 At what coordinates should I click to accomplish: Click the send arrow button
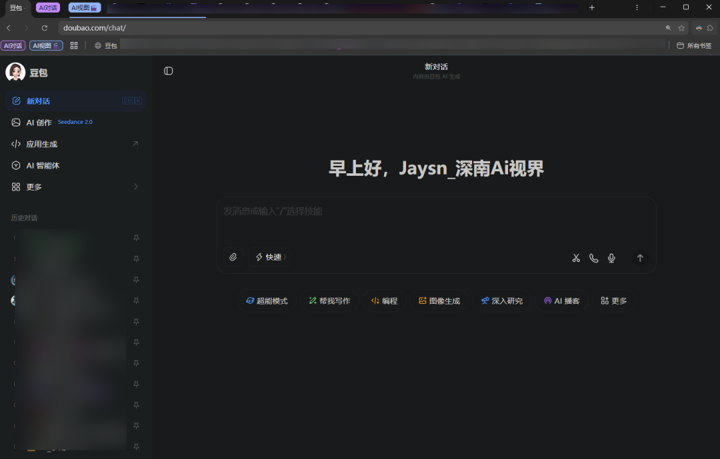[x=640, y=258]
